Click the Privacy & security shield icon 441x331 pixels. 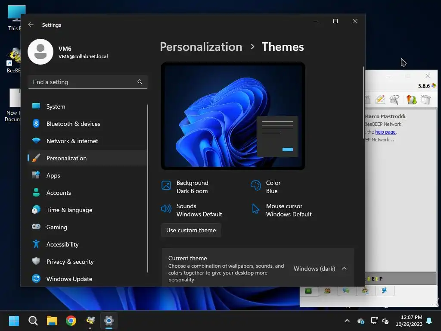(36, 261)
